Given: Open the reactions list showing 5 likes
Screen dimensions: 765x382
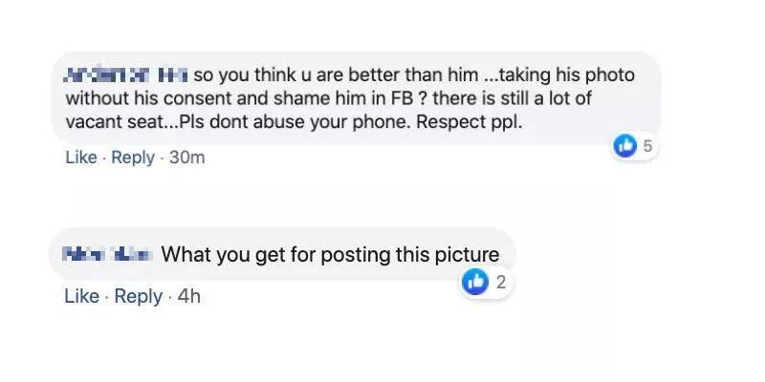Looking at the screenshot, I should click(x=635, y=146).
